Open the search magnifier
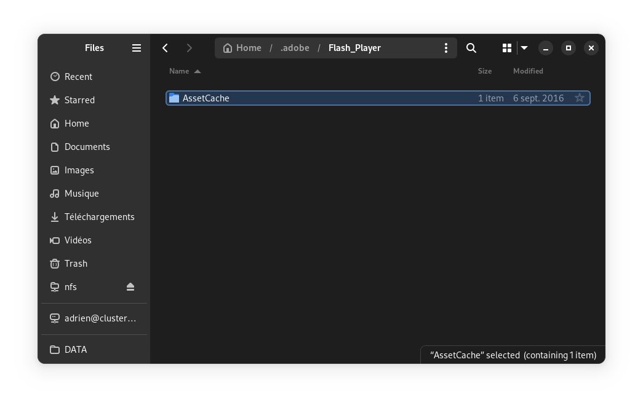 pyautogui.click(x=471, y=48)
